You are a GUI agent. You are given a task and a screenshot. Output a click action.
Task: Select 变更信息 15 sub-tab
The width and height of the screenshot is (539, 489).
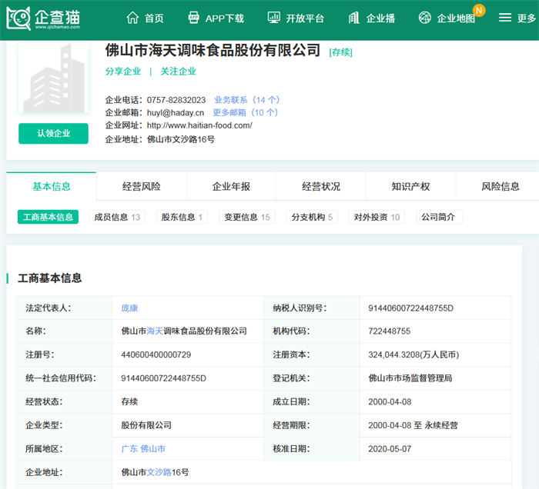pos(247,217)
